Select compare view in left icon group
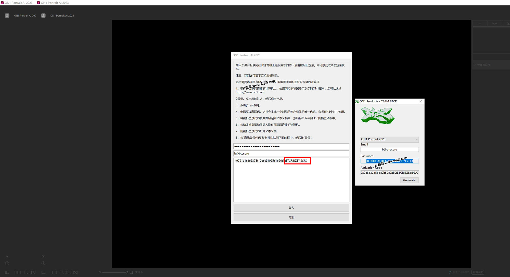 pos(34,272)
